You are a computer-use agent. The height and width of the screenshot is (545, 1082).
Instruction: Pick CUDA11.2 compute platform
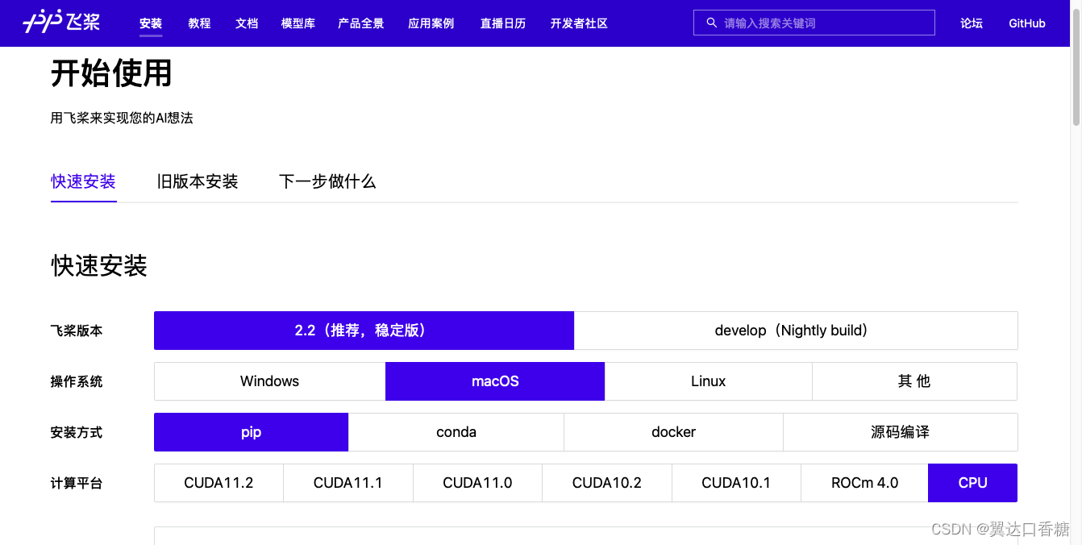click(218, 483)
